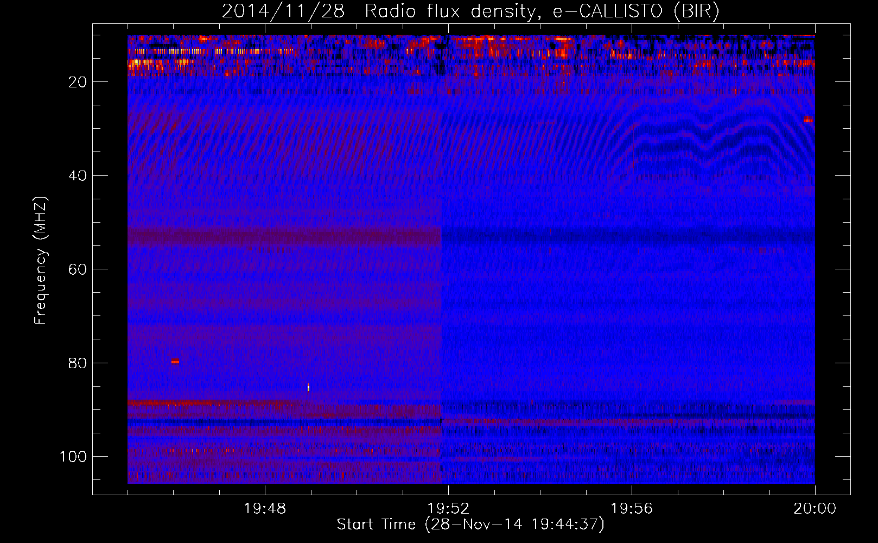Click the 20:00 time tick label

pyautogui.click(x=815, y=509)
